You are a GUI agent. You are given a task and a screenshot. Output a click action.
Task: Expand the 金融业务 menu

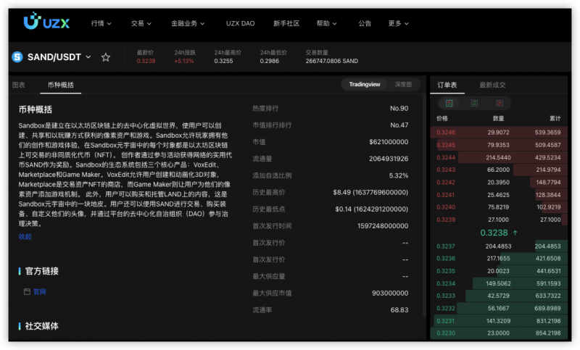click(x=188, y=23)
